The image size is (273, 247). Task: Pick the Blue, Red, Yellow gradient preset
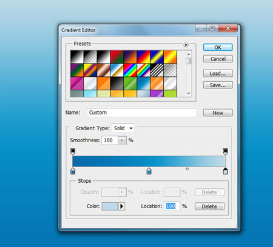[144, 57]
